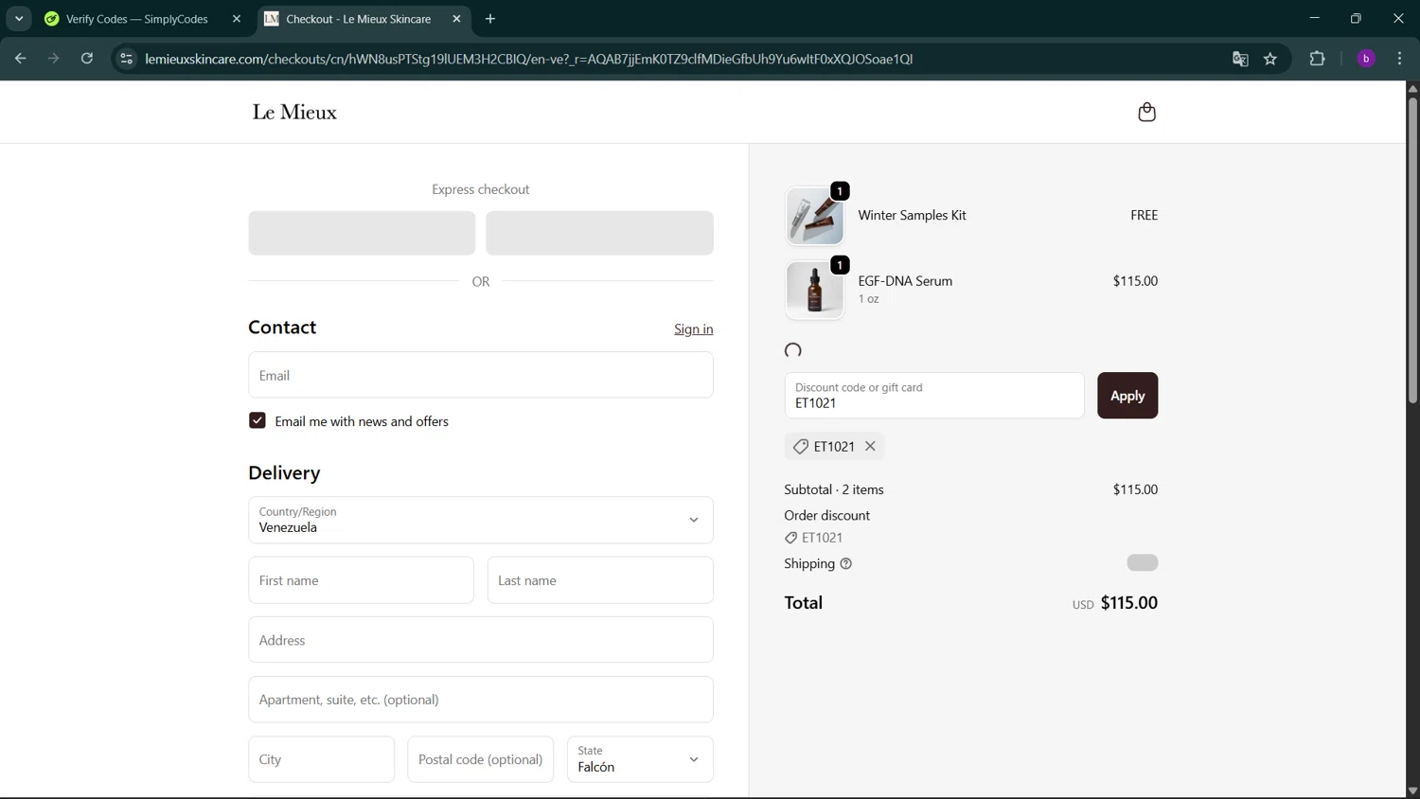Open the browser profile avatar
This screenshot has width=1420, height=799.
point(1366,59)
